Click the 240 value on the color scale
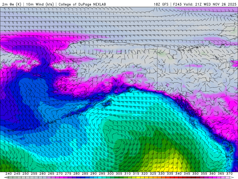 pos(9,174)
